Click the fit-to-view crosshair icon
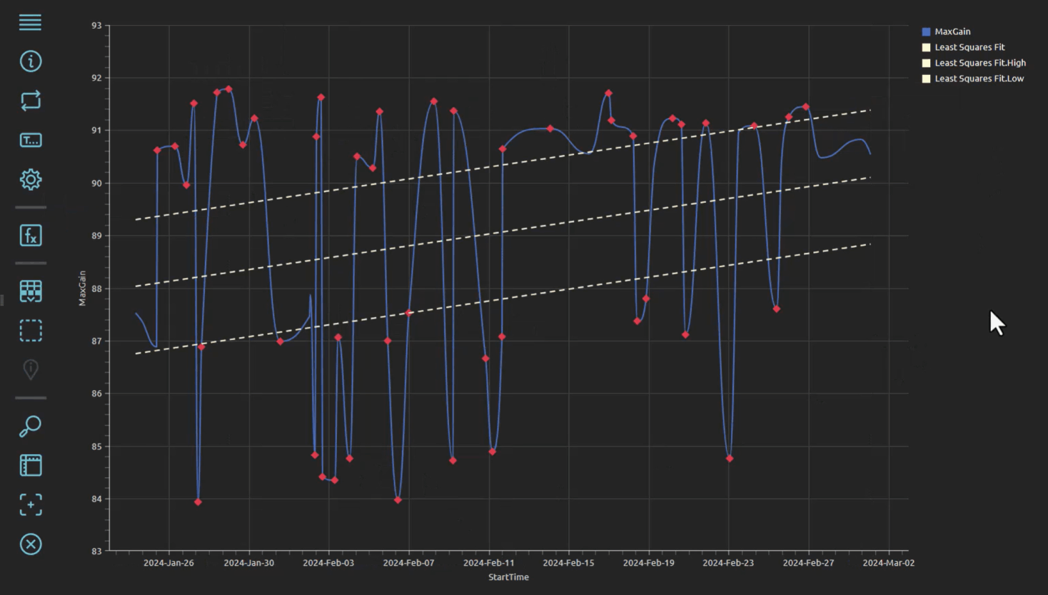The image size is (1048, 595). (31, 505)
